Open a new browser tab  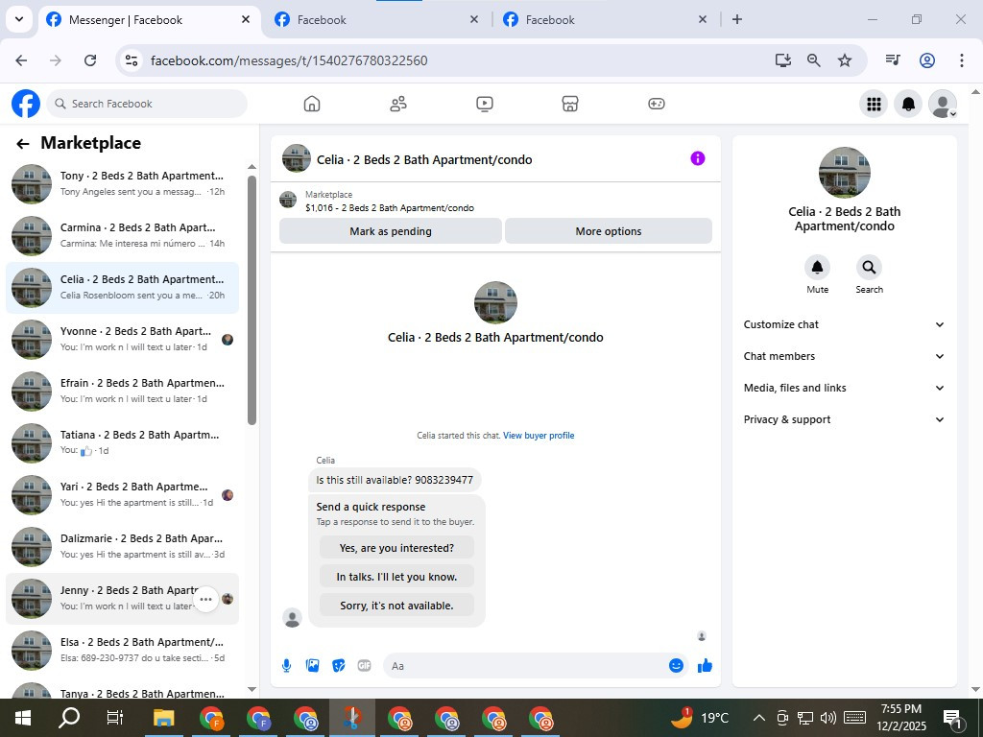(737, 19)
